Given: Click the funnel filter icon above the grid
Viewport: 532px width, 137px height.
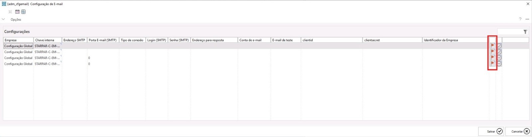Looking at the screenshot, I should point(525,32).
